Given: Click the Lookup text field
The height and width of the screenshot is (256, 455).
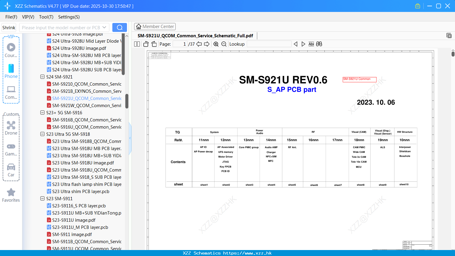Looking at the screenshot, I should tap(269, 44).
